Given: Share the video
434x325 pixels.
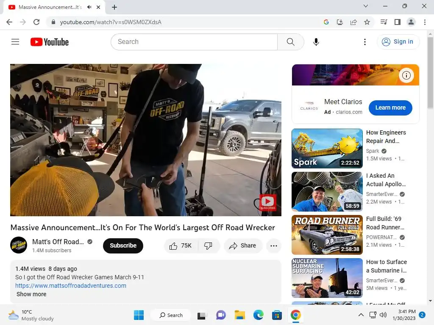Looking at the screenshot, I should (243, 246).
